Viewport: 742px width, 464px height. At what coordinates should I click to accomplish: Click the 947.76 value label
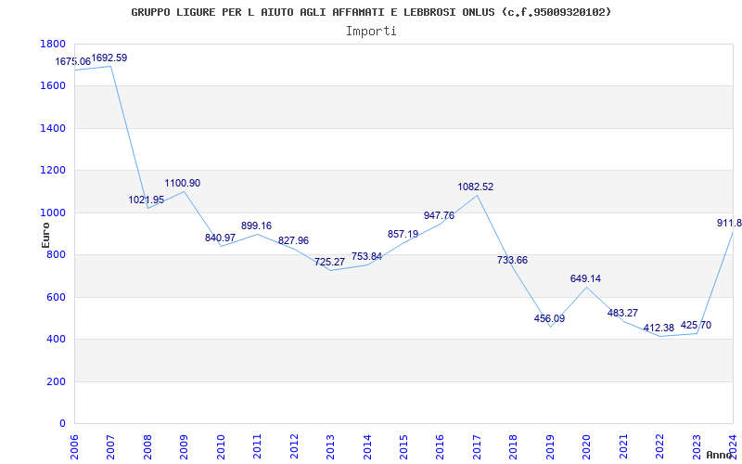coord(439,215)
